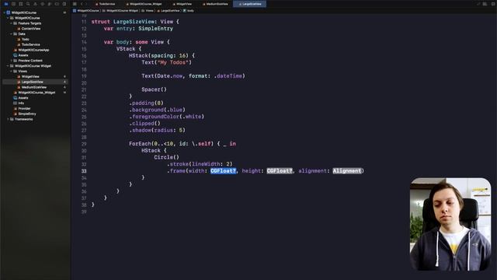The image size is (497, 280).
Task: Open the related items grid icon
Action: pyautogui.click(x=75, y=4)
